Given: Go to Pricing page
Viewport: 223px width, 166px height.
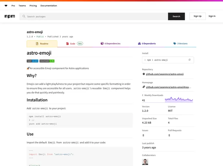Looking at the screenshot, I should coord(33,6).
